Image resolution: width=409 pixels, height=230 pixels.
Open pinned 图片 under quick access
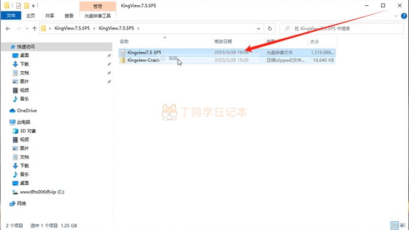(x=24, y=82)
